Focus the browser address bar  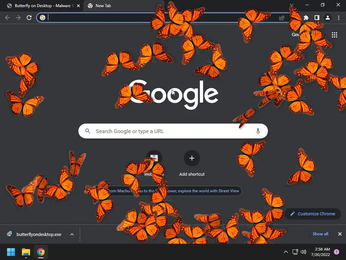point(162,18)
